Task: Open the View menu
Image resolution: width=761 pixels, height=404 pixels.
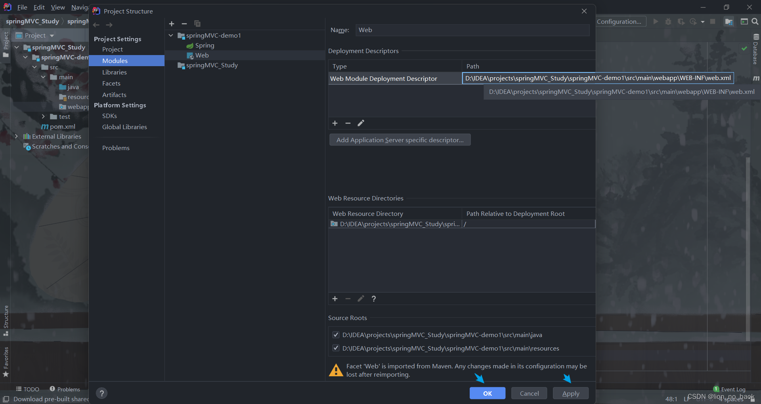Action: coord(58,7)
